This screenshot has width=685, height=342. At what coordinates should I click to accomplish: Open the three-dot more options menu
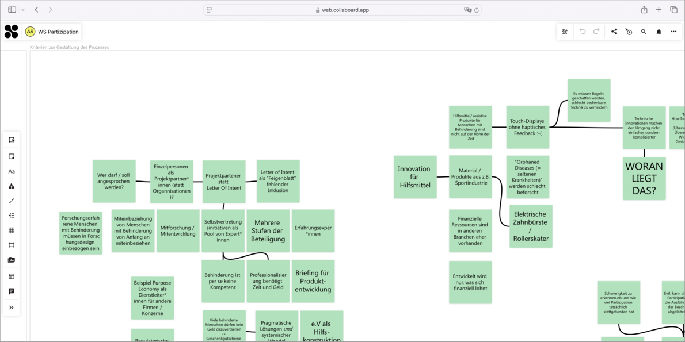click(673, 32)
